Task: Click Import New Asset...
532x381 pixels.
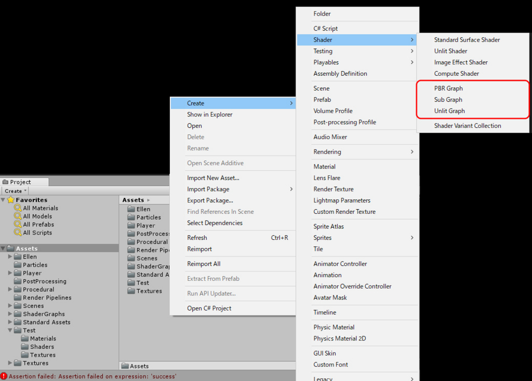Action: (233, 178)
